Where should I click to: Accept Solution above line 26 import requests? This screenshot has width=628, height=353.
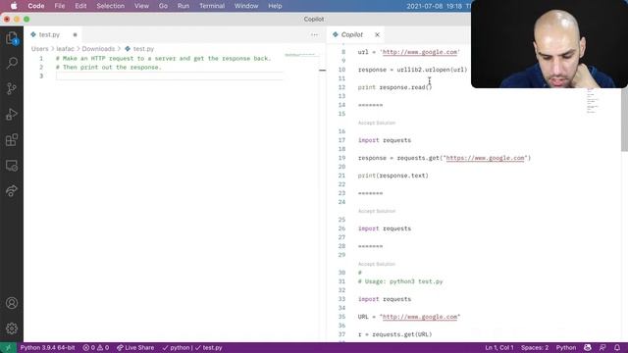[377, 211]
